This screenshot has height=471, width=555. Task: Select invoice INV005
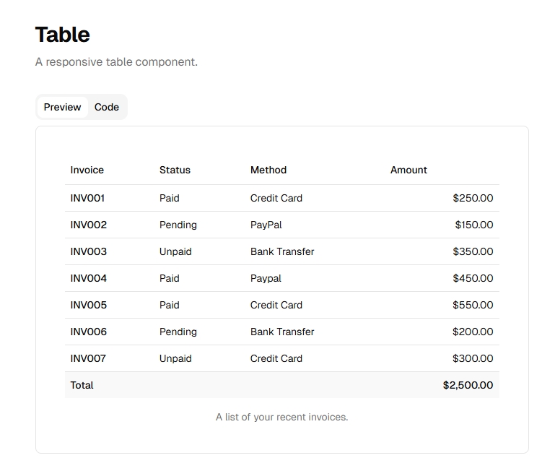[88, 305]
